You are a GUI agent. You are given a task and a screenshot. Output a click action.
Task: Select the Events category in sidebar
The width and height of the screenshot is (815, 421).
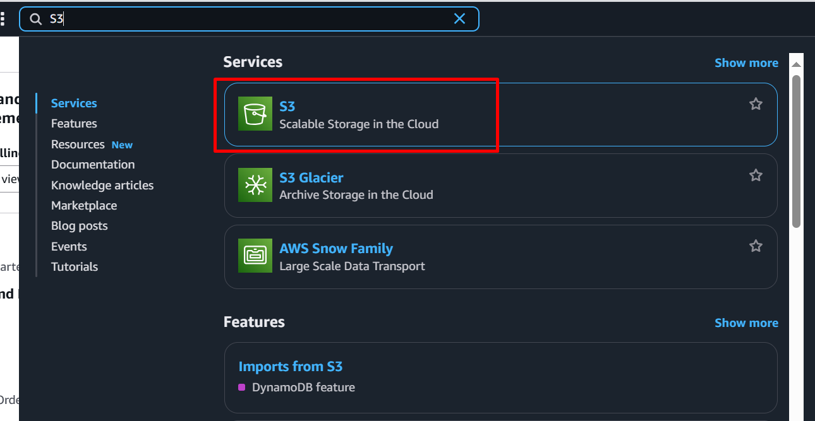coord(69,246)
